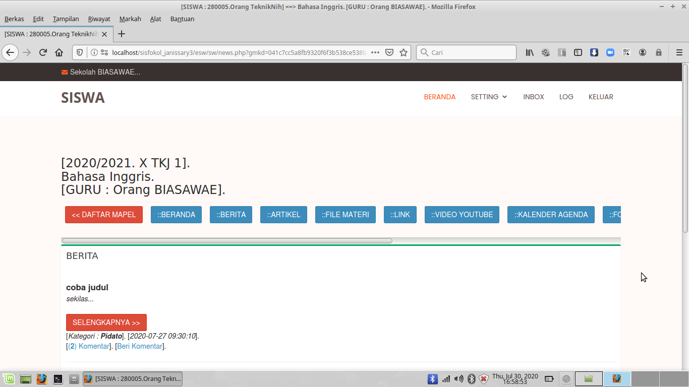Open the Riwayat menu
Viewport: 689px width, 387px height.
(x=99, y=19)
